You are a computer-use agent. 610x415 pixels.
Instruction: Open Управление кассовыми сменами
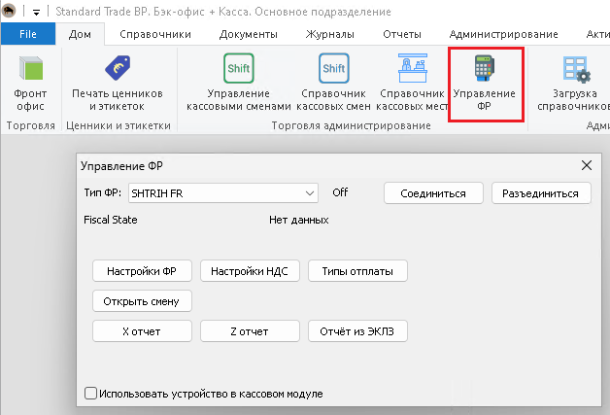click(x=239, y=84)
